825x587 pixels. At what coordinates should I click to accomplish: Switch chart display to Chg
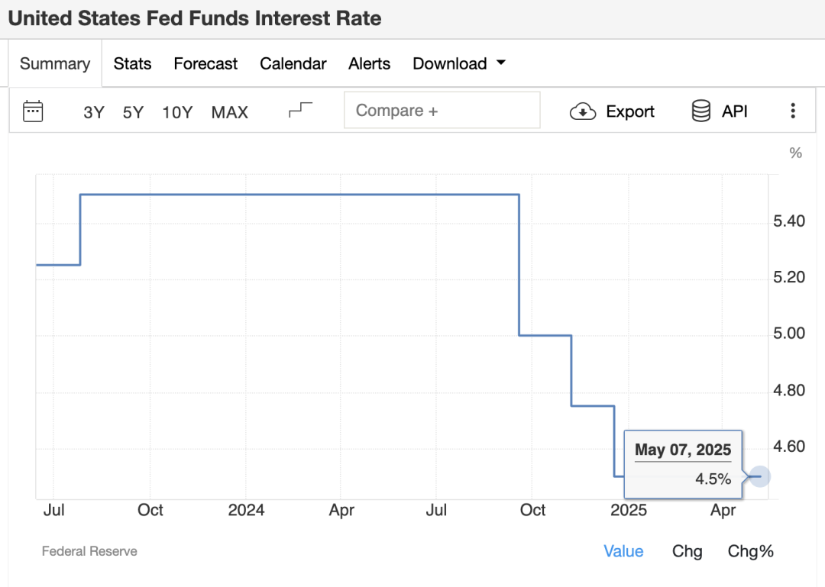pos(687,551)
